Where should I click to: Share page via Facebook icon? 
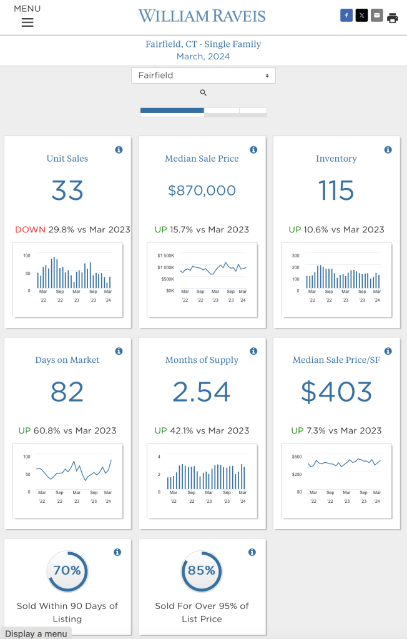coord(346,16)
